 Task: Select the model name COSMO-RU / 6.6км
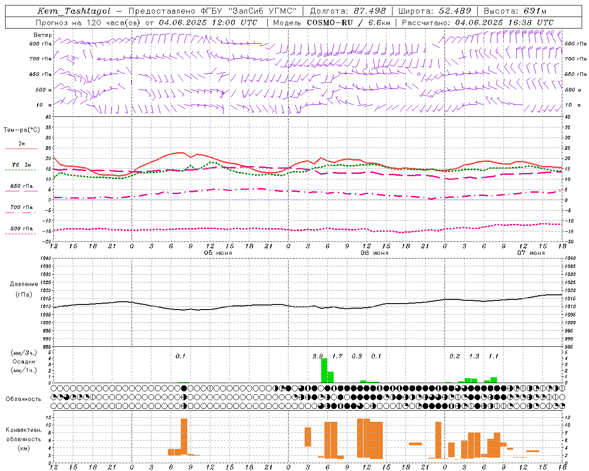point(349,23)
